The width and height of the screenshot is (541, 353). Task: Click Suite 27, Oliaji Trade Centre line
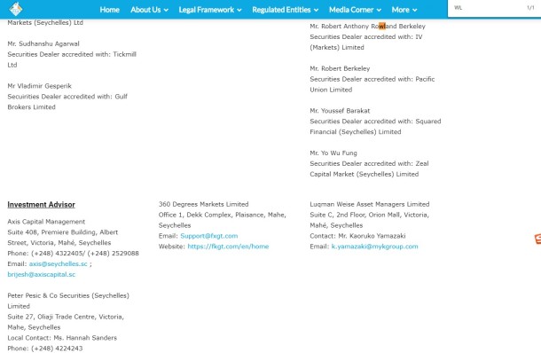point(66,317)
